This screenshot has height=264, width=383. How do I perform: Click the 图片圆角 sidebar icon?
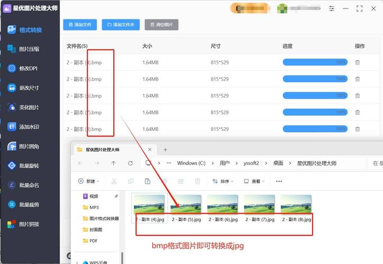click(12, 146)
